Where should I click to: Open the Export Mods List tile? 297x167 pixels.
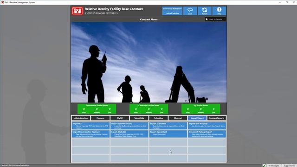tap(129, 134)
